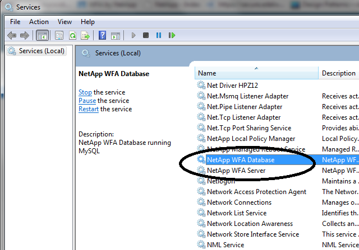Click gear icon beside Network Location Awareness
The width and height of the screenshot is (359, 250).
point(201,223)
